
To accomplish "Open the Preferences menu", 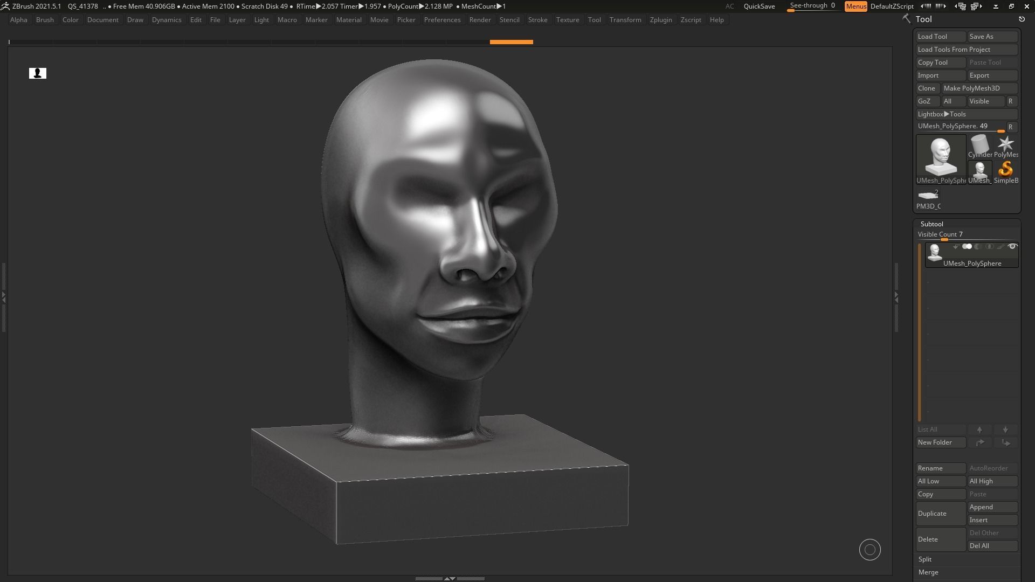I will [442, 19].
